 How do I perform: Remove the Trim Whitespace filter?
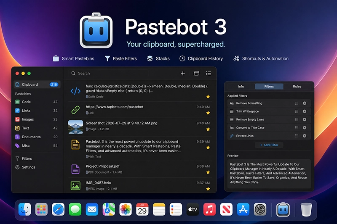click(305, 111)
